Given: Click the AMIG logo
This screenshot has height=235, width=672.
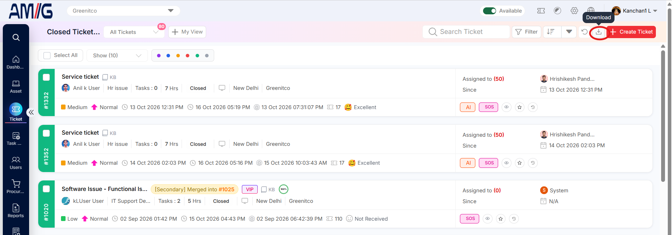Looking at the screenshot, I should pos(31,11).
